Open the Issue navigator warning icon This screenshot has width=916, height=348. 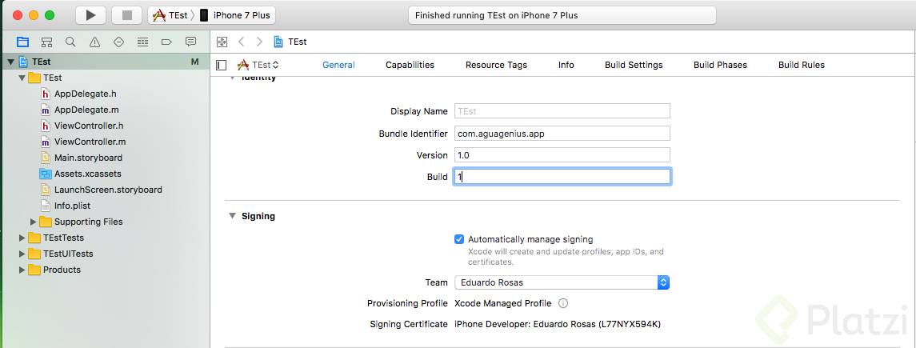94,42
